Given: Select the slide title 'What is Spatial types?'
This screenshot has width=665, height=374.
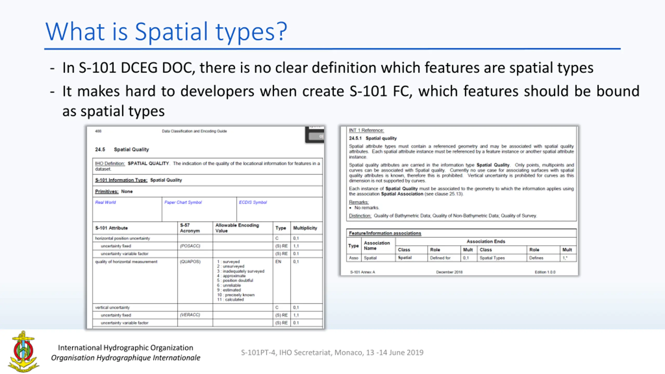Looking at the screenshot, I should click(166, 32).
